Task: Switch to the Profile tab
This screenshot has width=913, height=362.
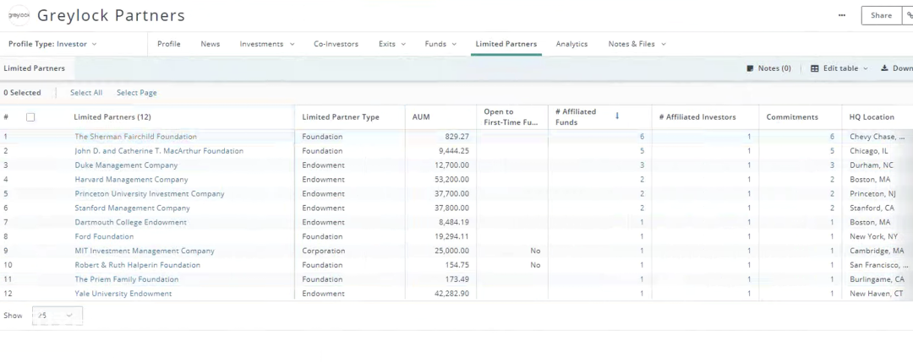Action: (169, 44)
